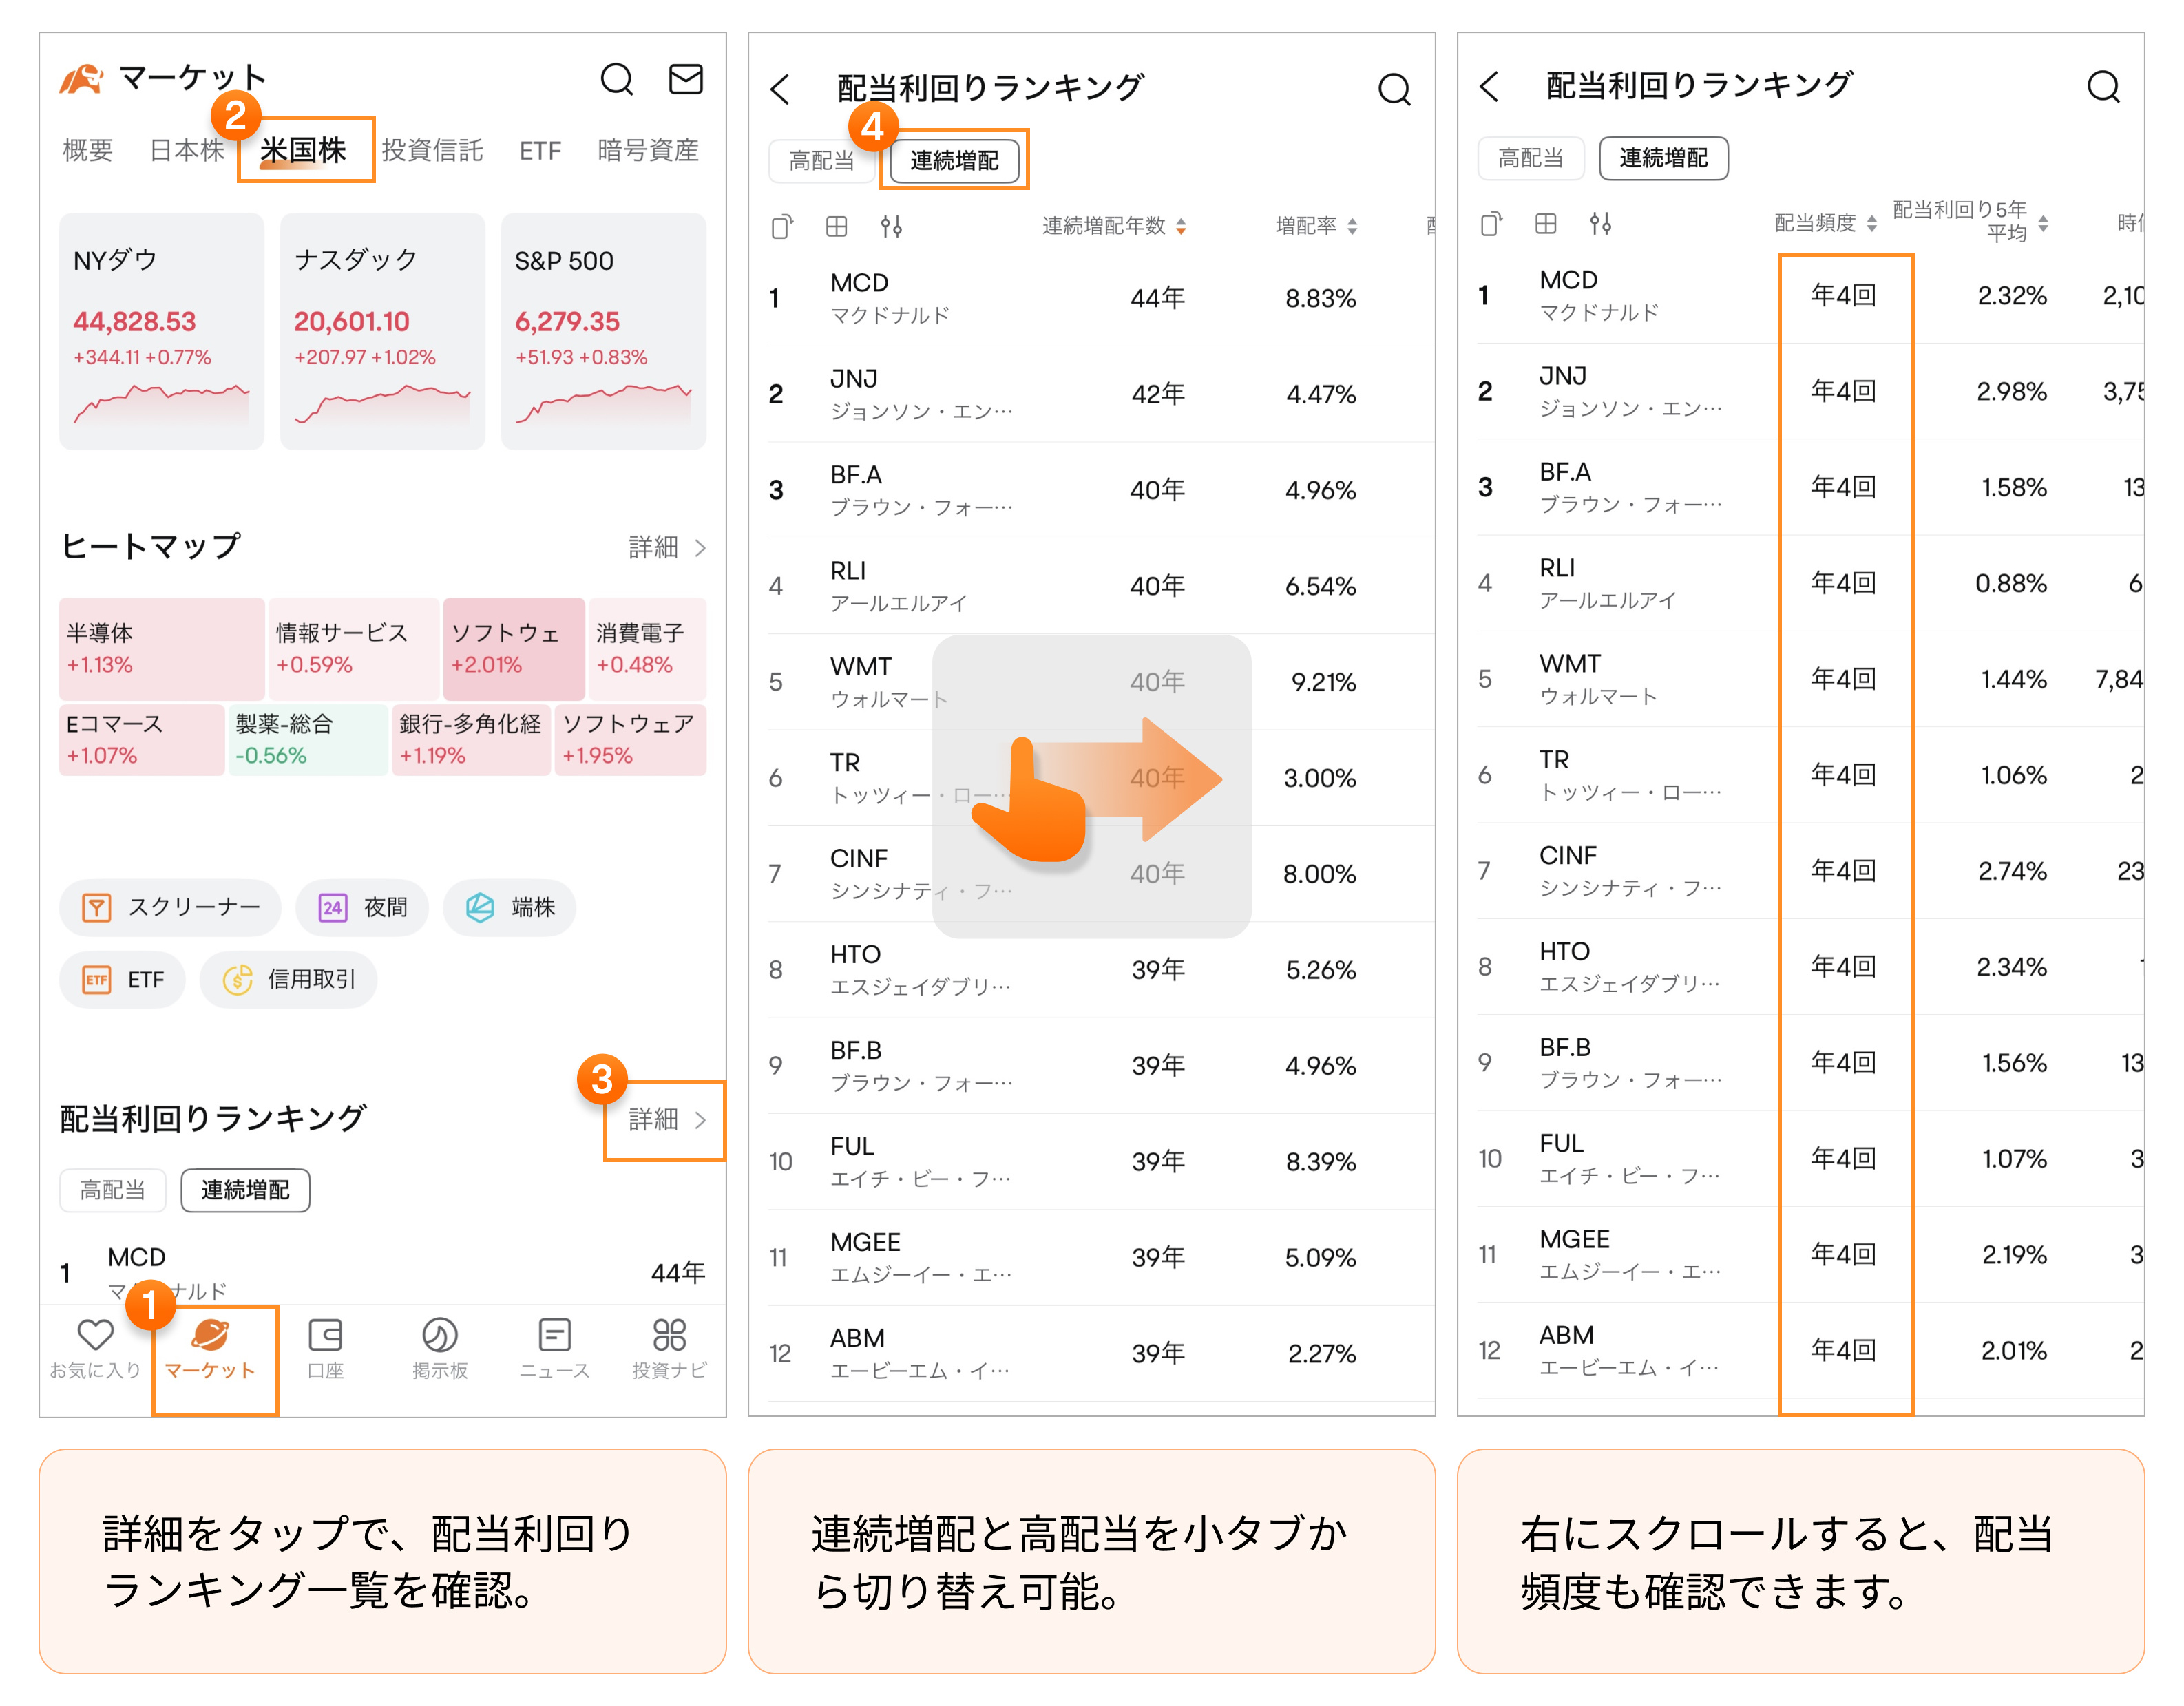Select 高配当 sub-tab in middle screen
The height and width of the screenshot is (1706, 2184).
[822, 160]
